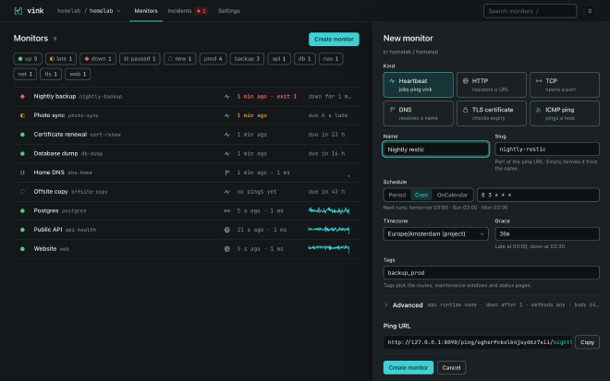610x381 pixels.
Task: Filter monitors by the 'db 1' tag
Action: 305,59
